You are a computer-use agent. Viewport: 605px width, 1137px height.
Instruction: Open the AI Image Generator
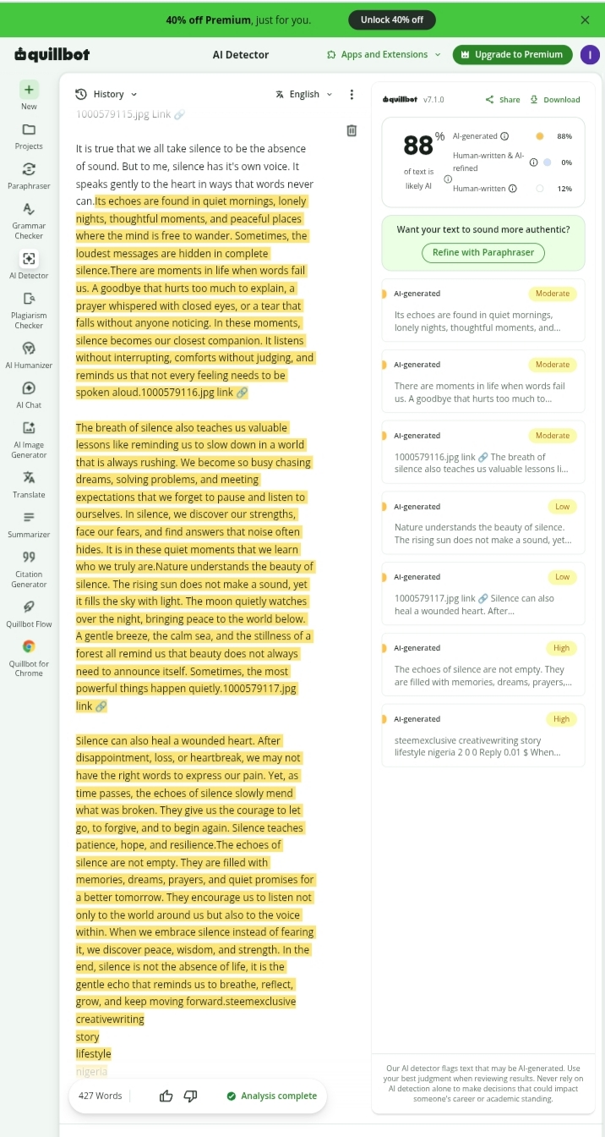(x=29, y=439)
